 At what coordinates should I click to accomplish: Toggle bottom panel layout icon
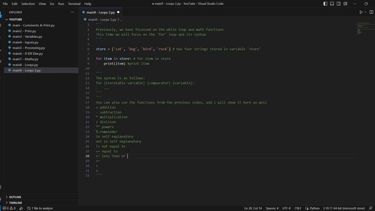pyautogui.click(x=332, y=4)
